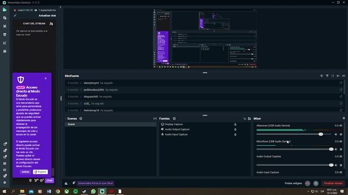This screenshot has width=348, height=195.
Task: Click the purple Chat send button
Action: 49,180
